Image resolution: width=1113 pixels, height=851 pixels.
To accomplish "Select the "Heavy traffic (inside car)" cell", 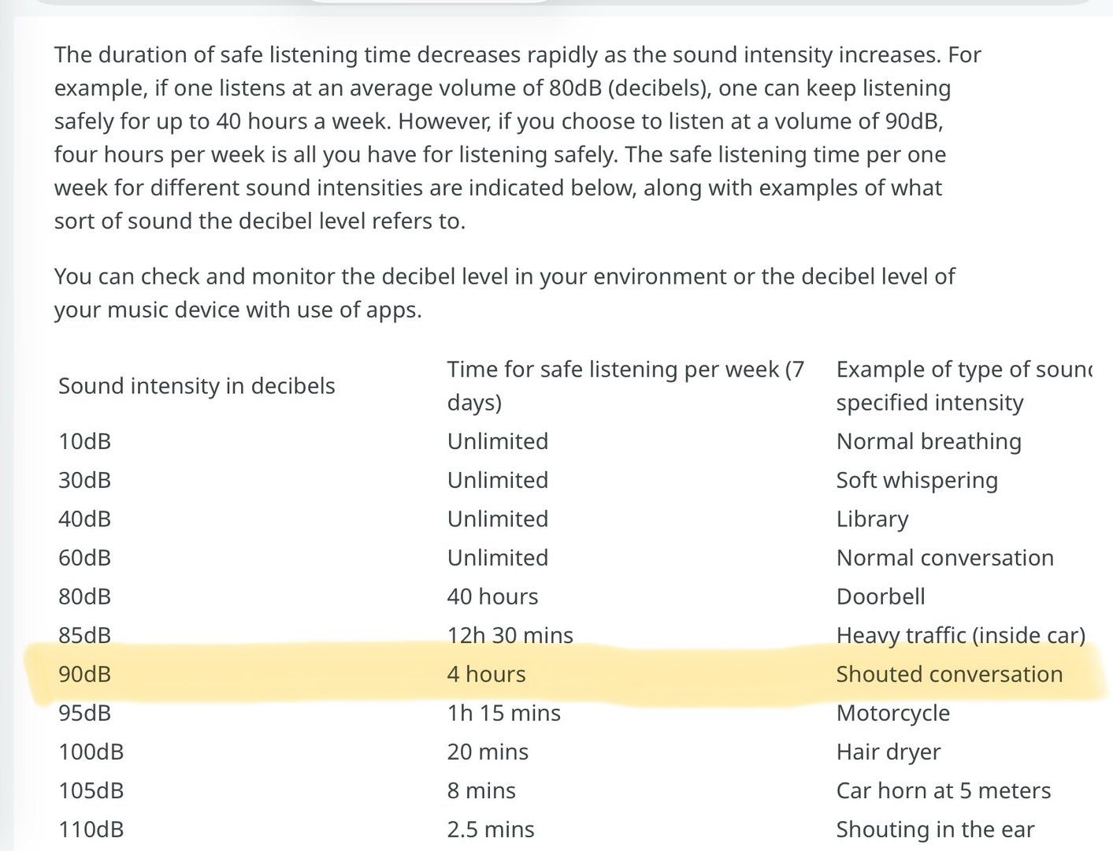I will click(x=960, y=635).
